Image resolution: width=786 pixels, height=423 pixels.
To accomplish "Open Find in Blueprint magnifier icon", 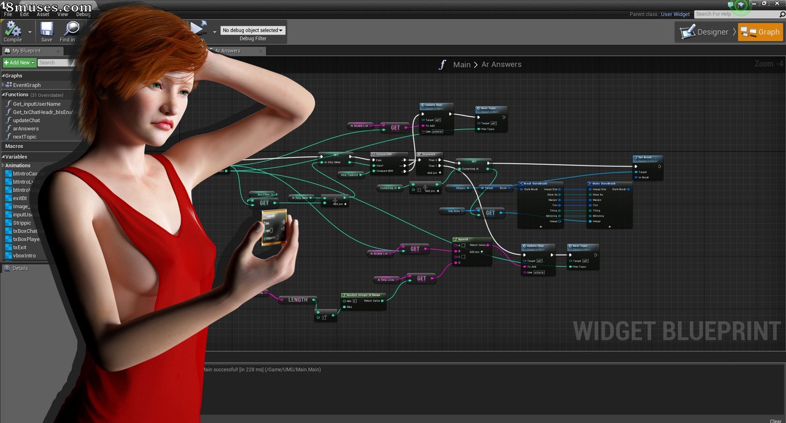I will [x=72, y=28].
